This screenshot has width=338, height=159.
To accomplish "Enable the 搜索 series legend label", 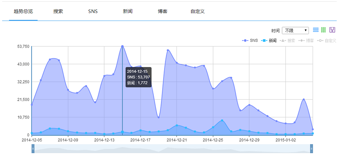I will click(x=291, y=41).
